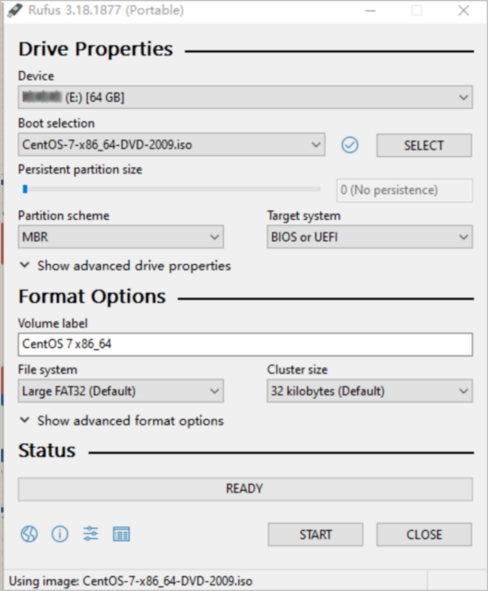This screenshot has width=488, height=591.
Task: Open the About info icon
Action: [60, 534]
